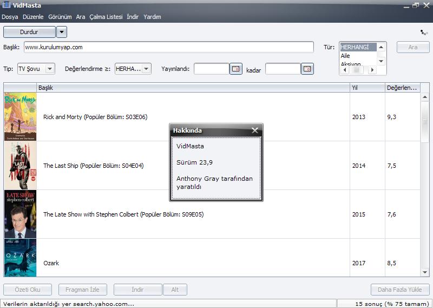This screenshot has height=308, width=433.
Task: Click Tür list scroll-right arrow
Action: pos(372,70)
